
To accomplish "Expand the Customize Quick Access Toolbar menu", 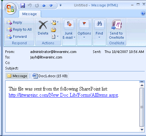I will tap(61, 5).
